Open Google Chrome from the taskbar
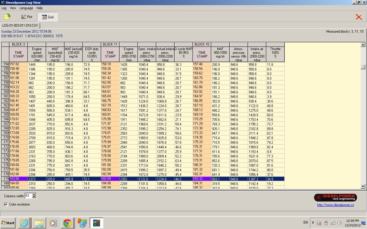This screenshot has height=229, width=367. 67,223
